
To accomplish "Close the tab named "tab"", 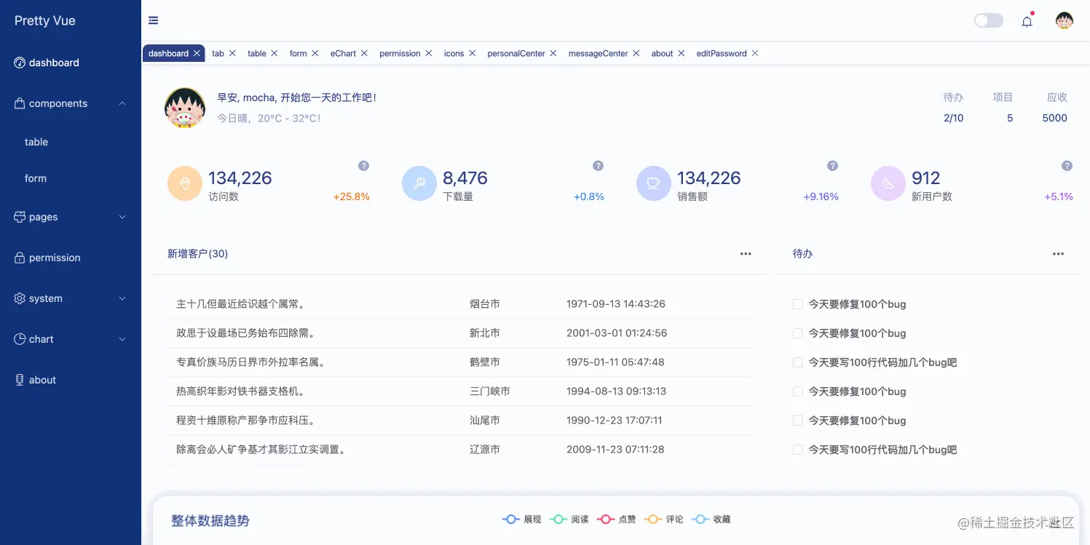I will tap(232, 53).
